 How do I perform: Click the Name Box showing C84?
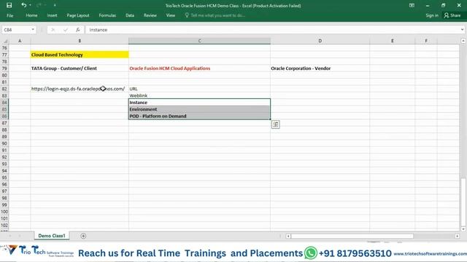[x=16, y=30]
